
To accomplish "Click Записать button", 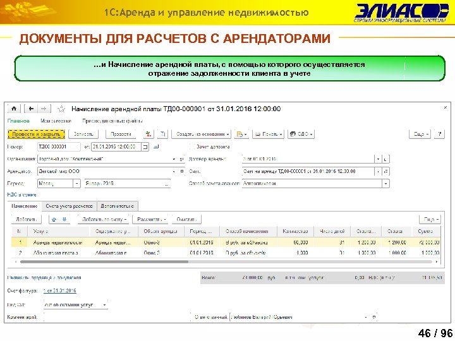I will pyautogui.click(x=83, y=134).
